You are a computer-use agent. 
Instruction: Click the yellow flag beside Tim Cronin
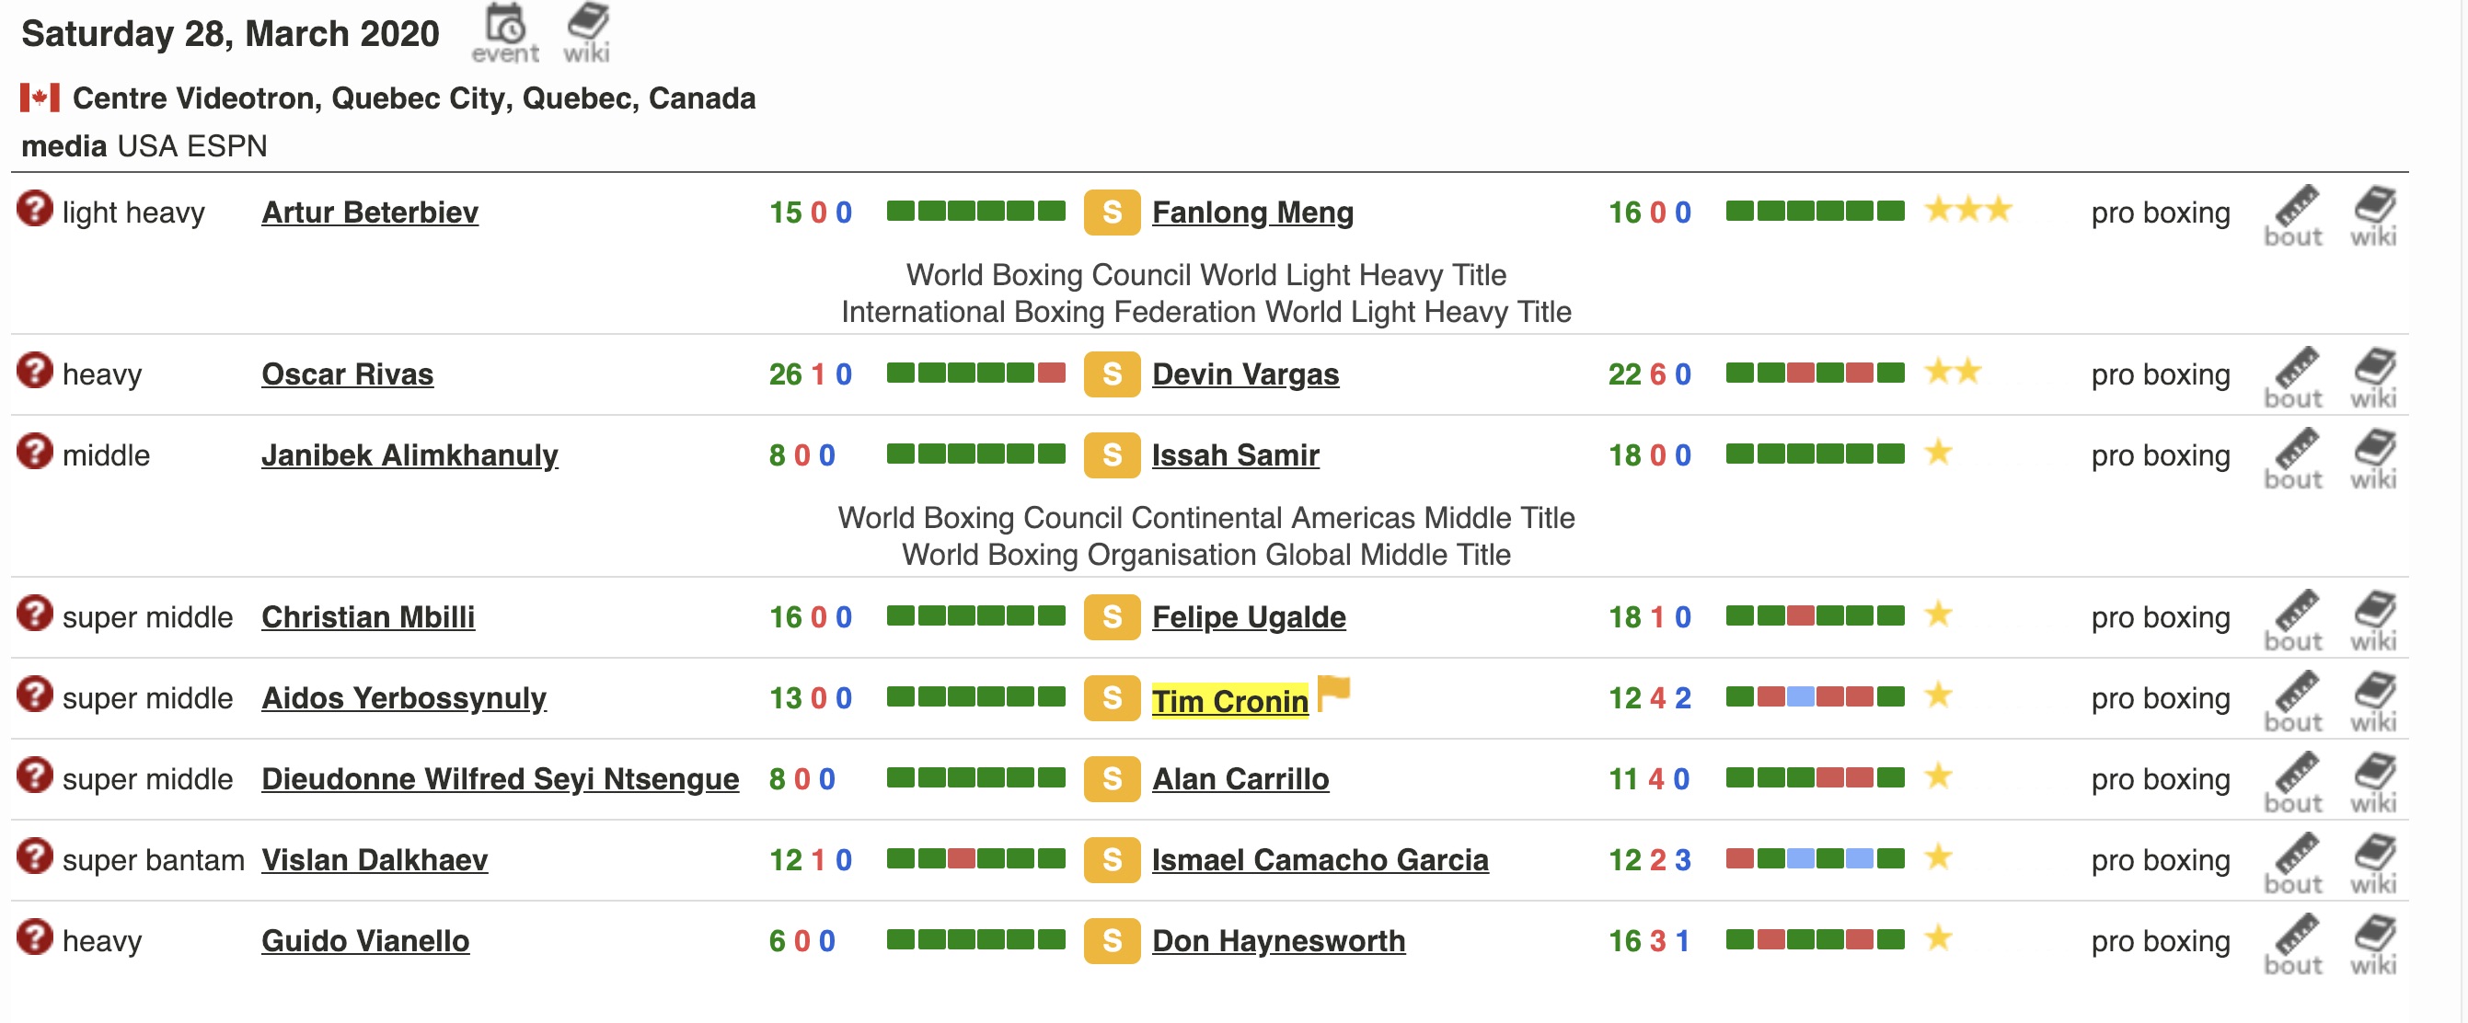point(1333,692)
